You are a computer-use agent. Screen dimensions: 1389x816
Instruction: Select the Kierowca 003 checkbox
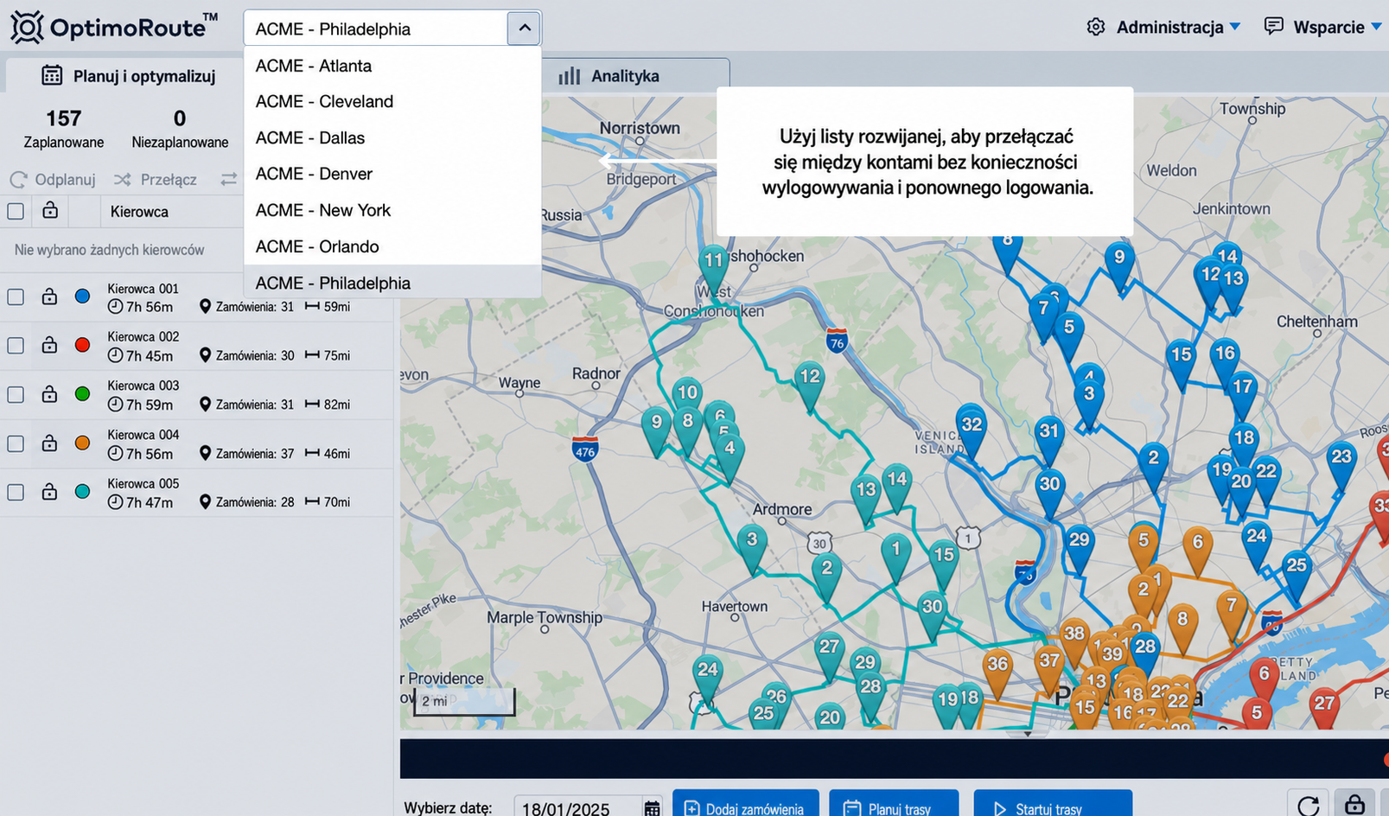tap(16, 394)
